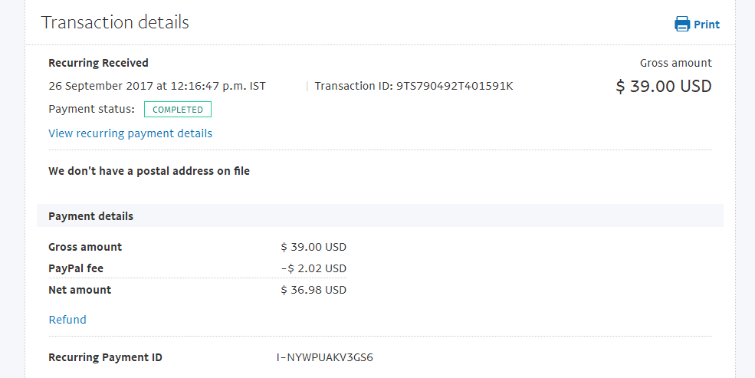Click the Transaction details heading
Image resolution: width=755 pixels, height=378 pixels.
[115, 22]
